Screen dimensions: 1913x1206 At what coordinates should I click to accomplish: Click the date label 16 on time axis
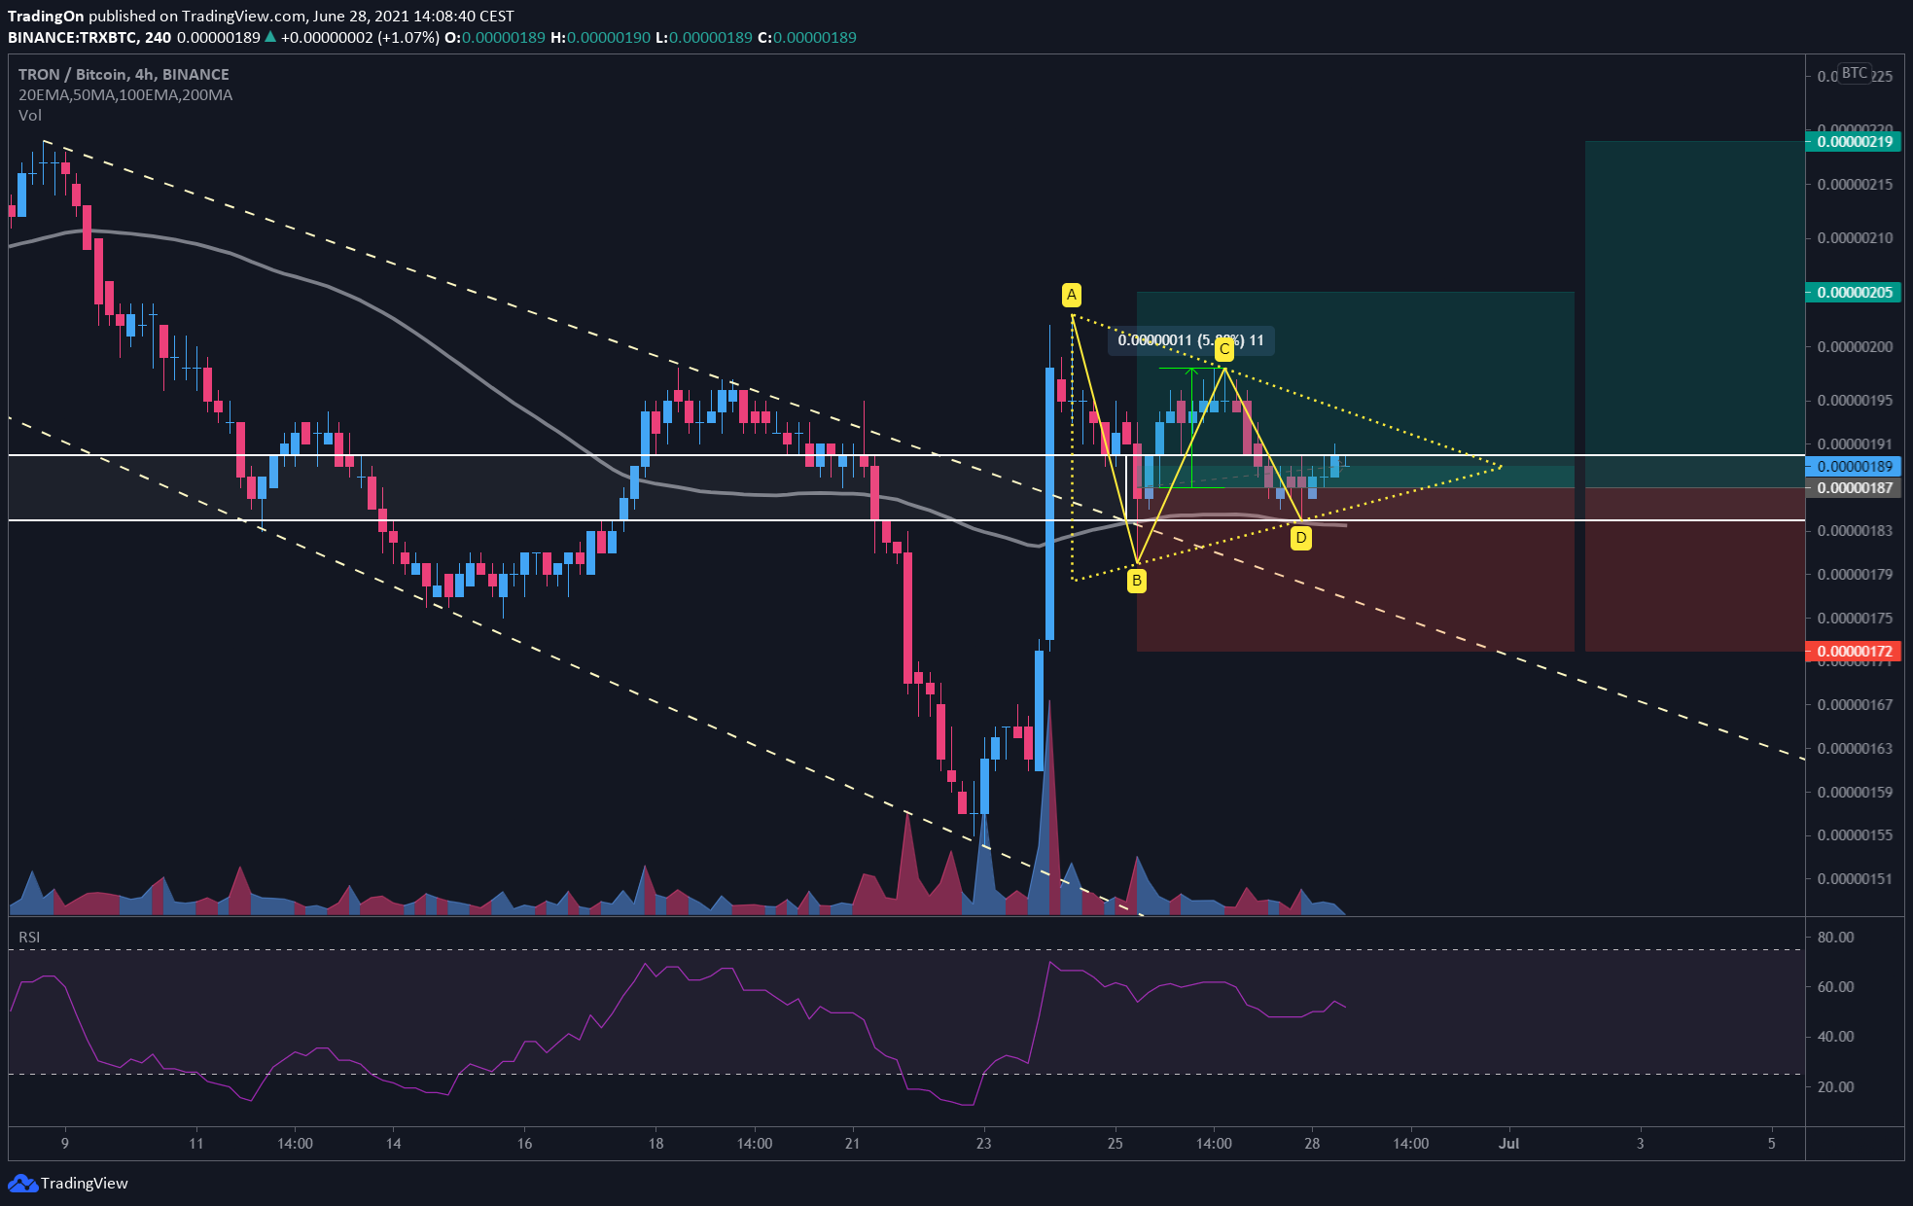tap(524, 1144)
